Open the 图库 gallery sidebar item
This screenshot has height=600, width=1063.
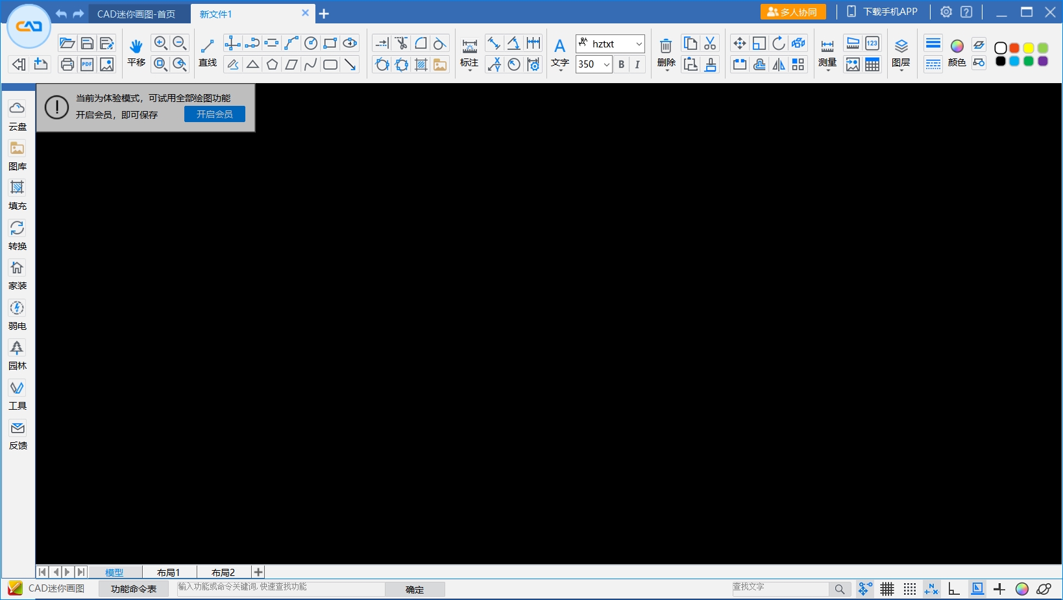coord(18,156)
